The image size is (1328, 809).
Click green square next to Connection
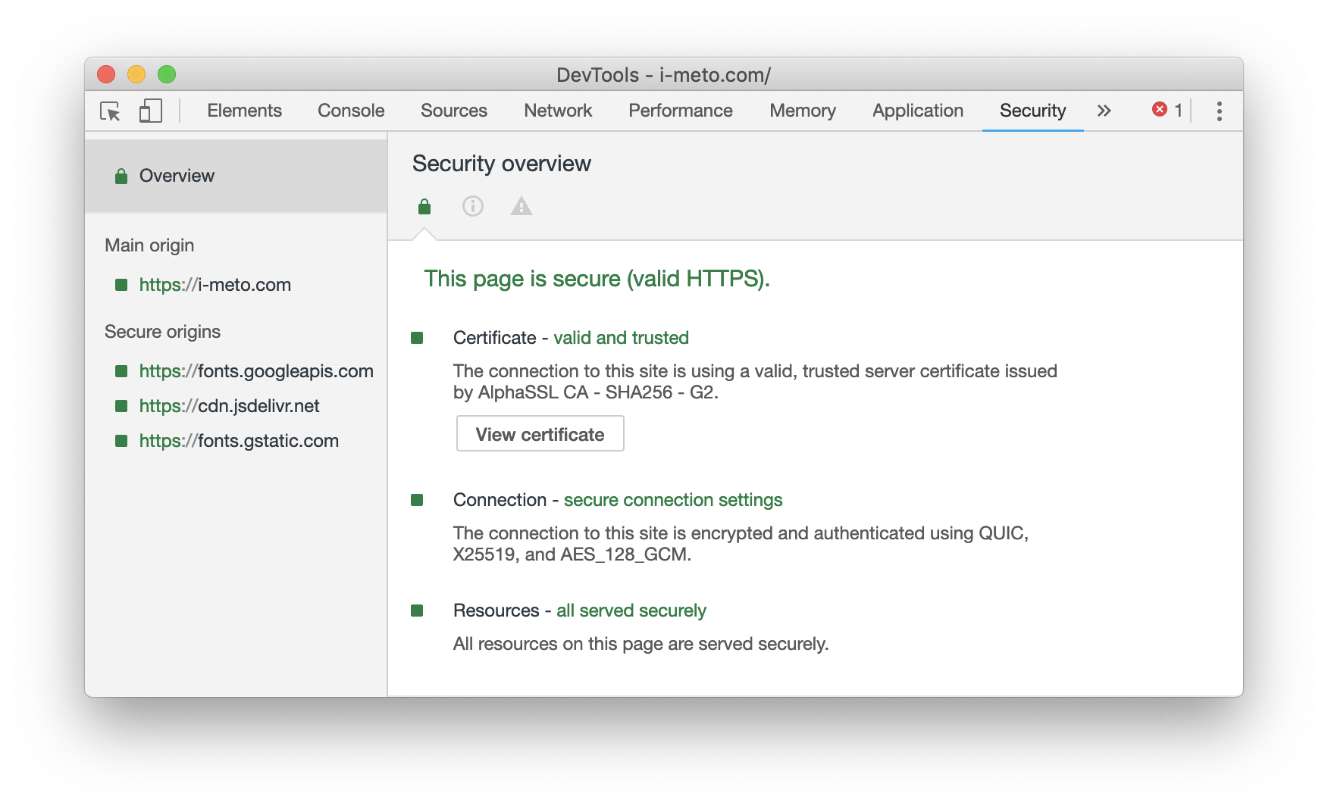point(417,500)
